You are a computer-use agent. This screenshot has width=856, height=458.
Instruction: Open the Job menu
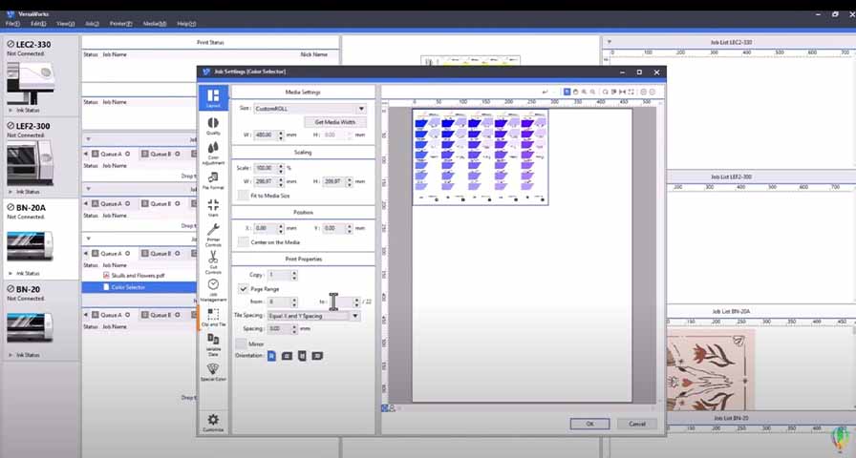click(x=92, y=24)
